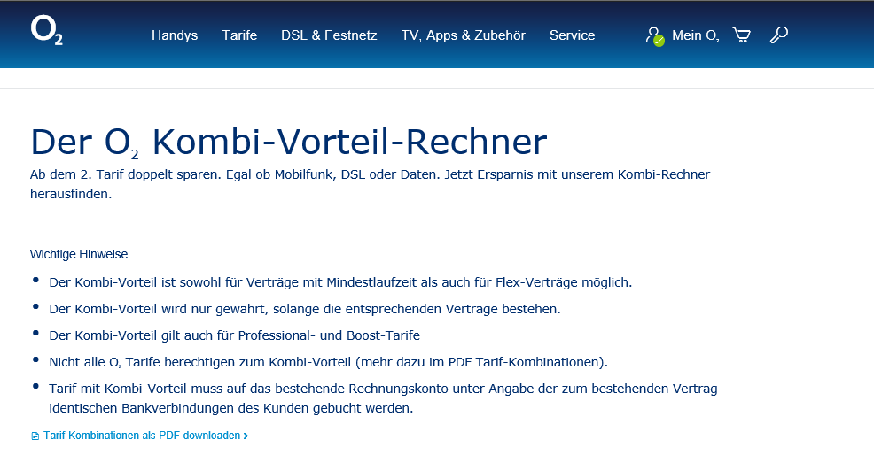
Task: Click the bullet about bestehende Rechnungskonto
Action: tap(383, 398)
